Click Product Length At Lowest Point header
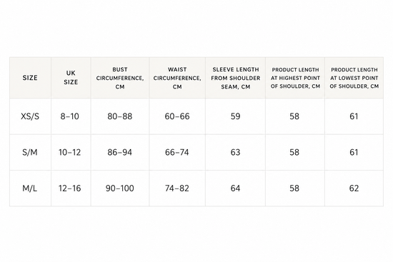 click(354, 78)
